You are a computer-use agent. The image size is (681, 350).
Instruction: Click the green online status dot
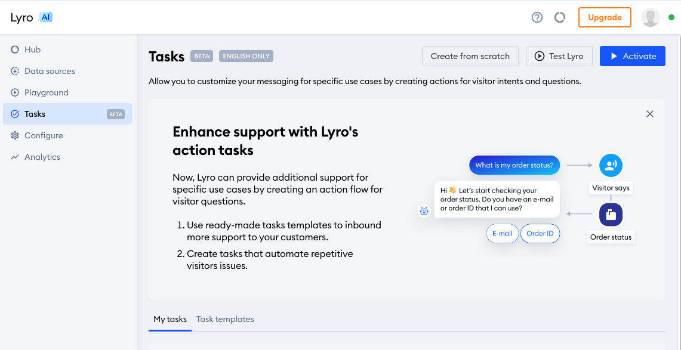(x=671, y=18)
